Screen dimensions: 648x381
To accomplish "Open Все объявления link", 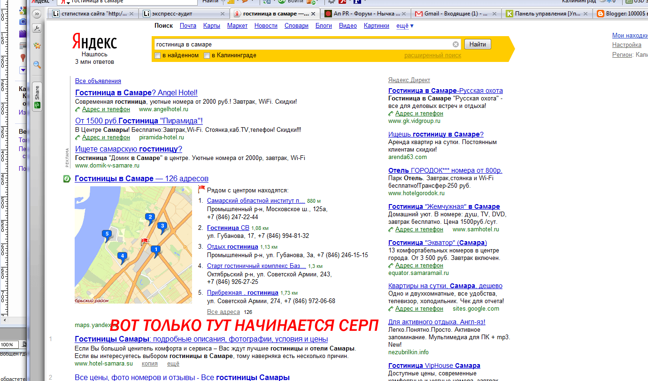I will (98, 81).
